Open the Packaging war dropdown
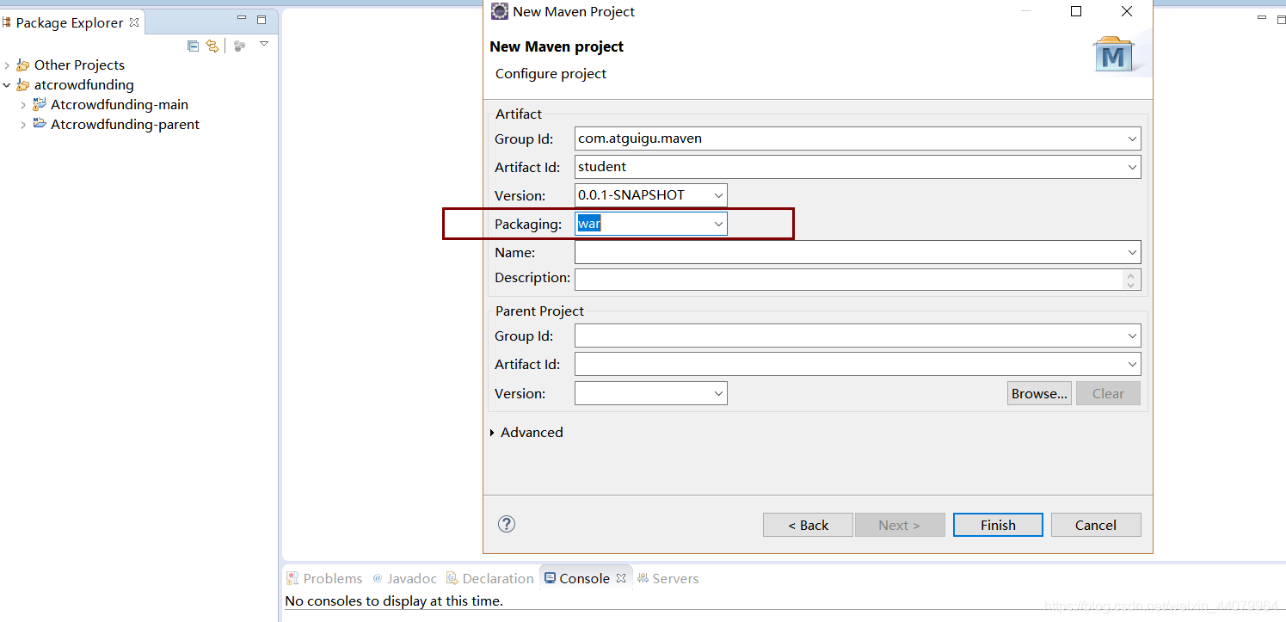This screenshot has height=622, width=1286. point(718,224)
